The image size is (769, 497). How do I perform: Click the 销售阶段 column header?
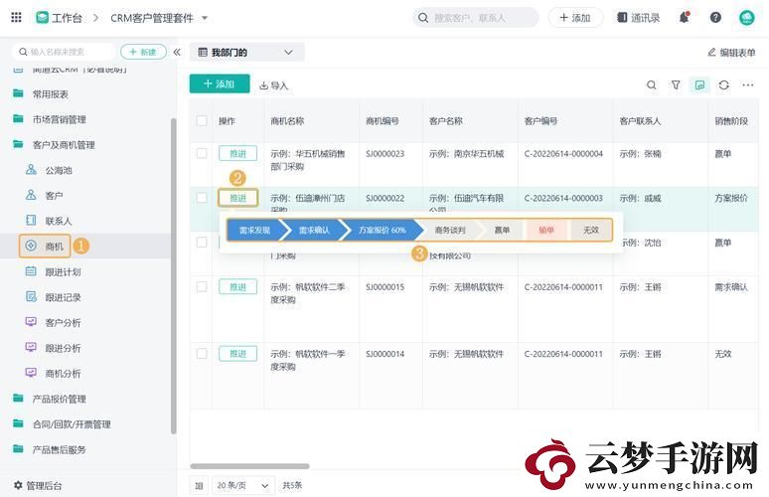click(730, 120)
